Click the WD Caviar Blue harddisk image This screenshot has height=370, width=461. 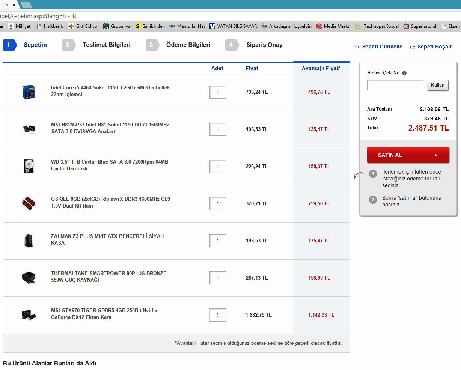click(29, 166)
